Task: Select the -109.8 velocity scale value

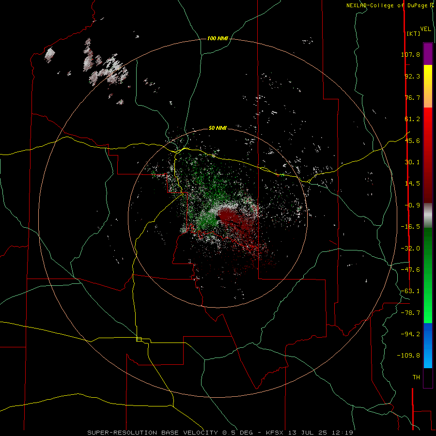Action: pyautogui.click(x=408, y=356)
